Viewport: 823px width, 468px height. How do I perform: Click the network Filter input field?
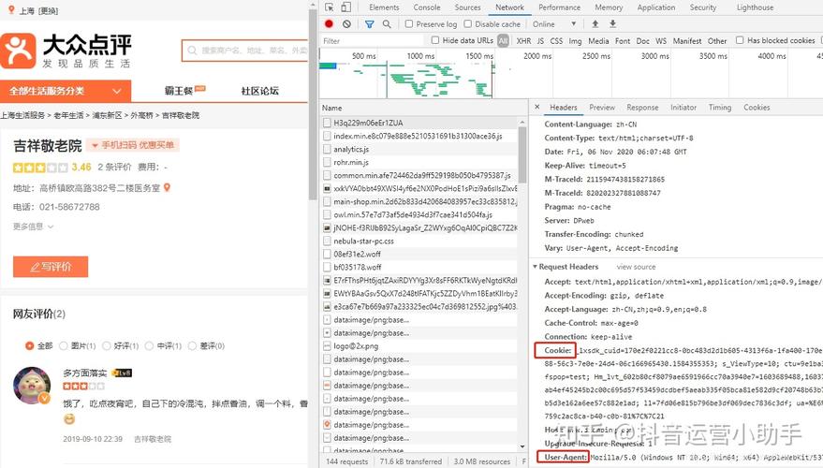[372, 40]
